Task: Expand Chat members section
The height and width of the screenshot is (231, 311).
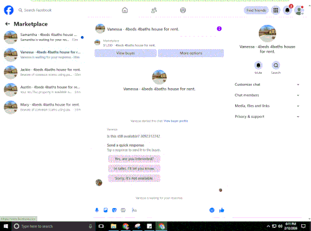Action: pos(267,95)
